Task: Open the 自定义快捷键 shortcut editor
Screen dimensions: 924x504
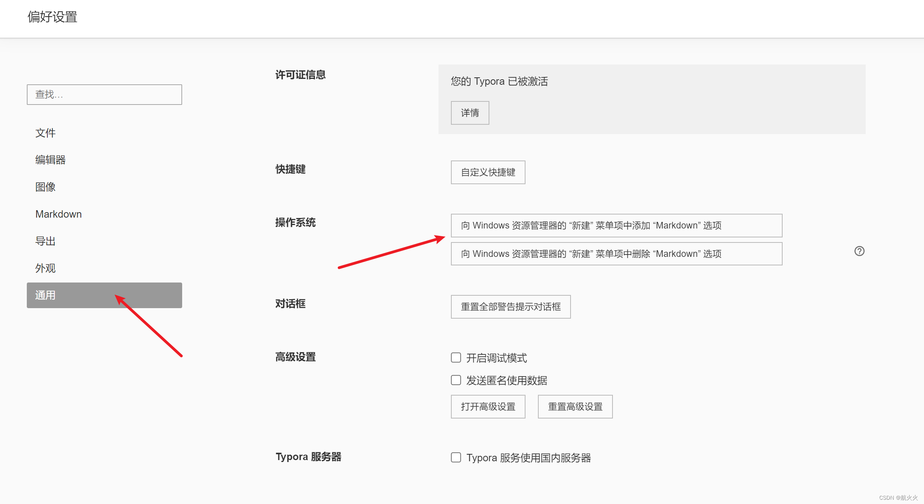Action: click(488, 172)
